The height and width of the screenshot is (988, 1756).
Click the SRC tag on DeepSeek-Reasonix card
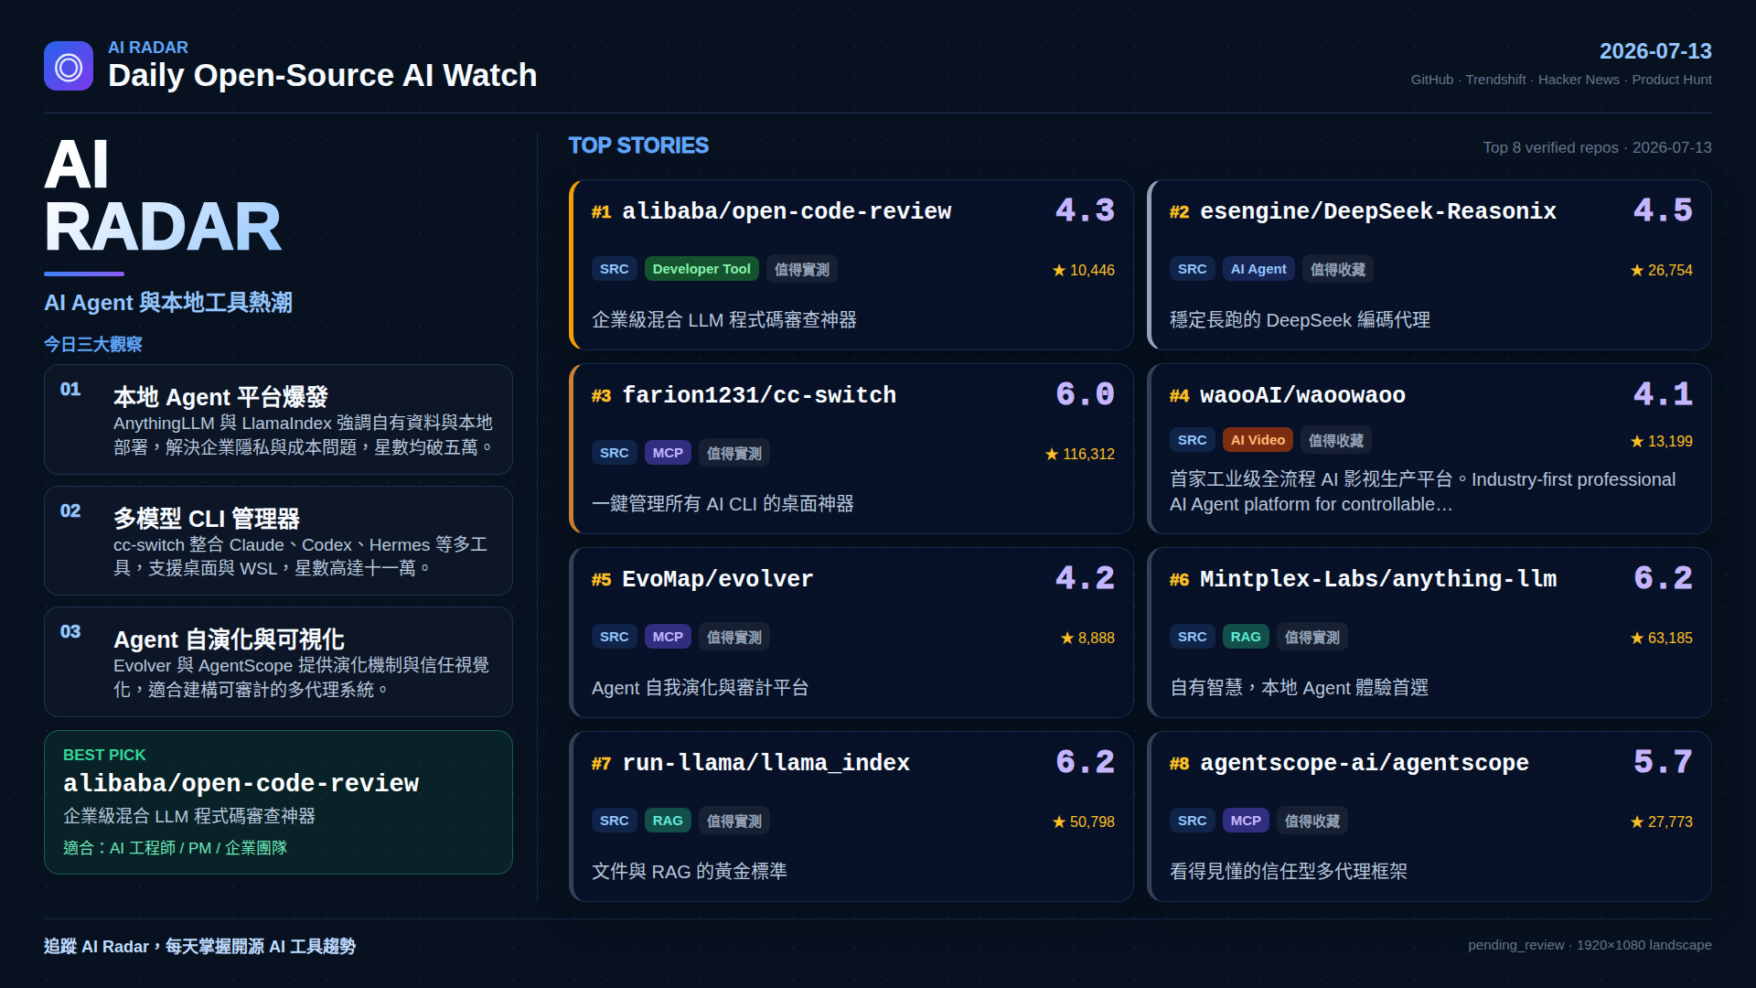pyautogui.click(x=1193, y=269)
